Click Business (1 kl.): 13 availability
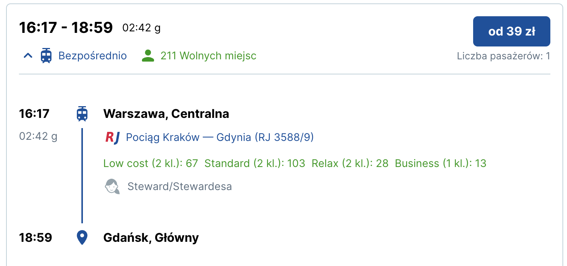The width and height of the screenshot is (567, 266). [x=441, y=163]
